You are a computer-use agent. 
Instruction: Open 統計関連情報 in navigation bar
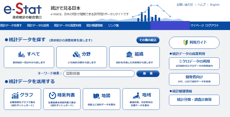point(94,25)
